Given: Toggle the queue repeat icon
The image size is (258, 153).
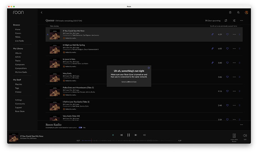Looking at the screenshot, I should coord(226,21).
